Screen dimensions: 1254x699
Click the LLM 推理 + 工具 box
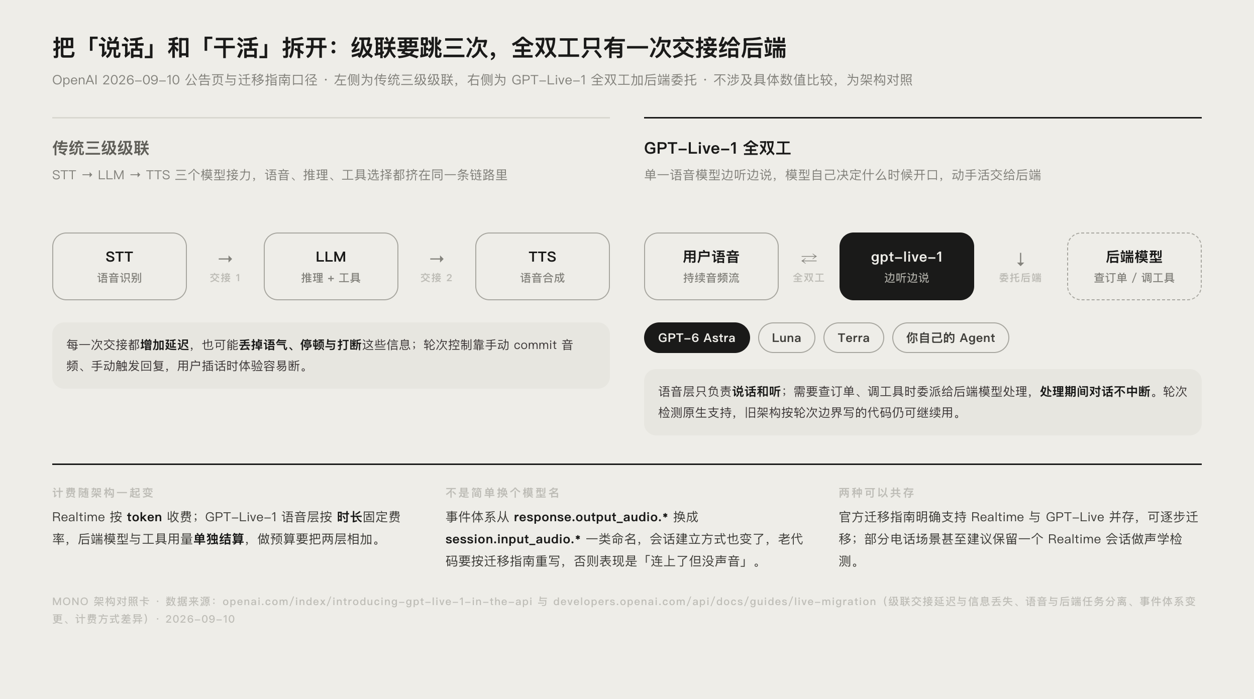(x=331, y=266)
